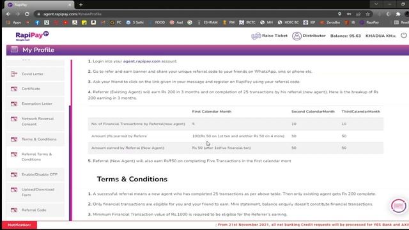Image resolution: width=409 pixels, height=230 pixels.
Task: Select Referral Terms & Conditions item
Action: click(35, 157)
